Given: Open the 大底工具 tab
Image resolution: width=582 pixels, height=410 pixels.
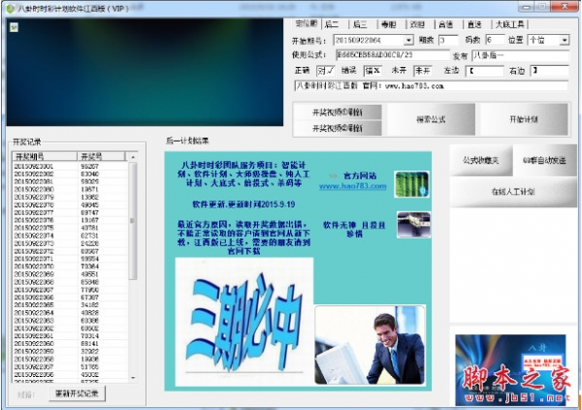Looking at the screenshot, I should click(509, 24).
